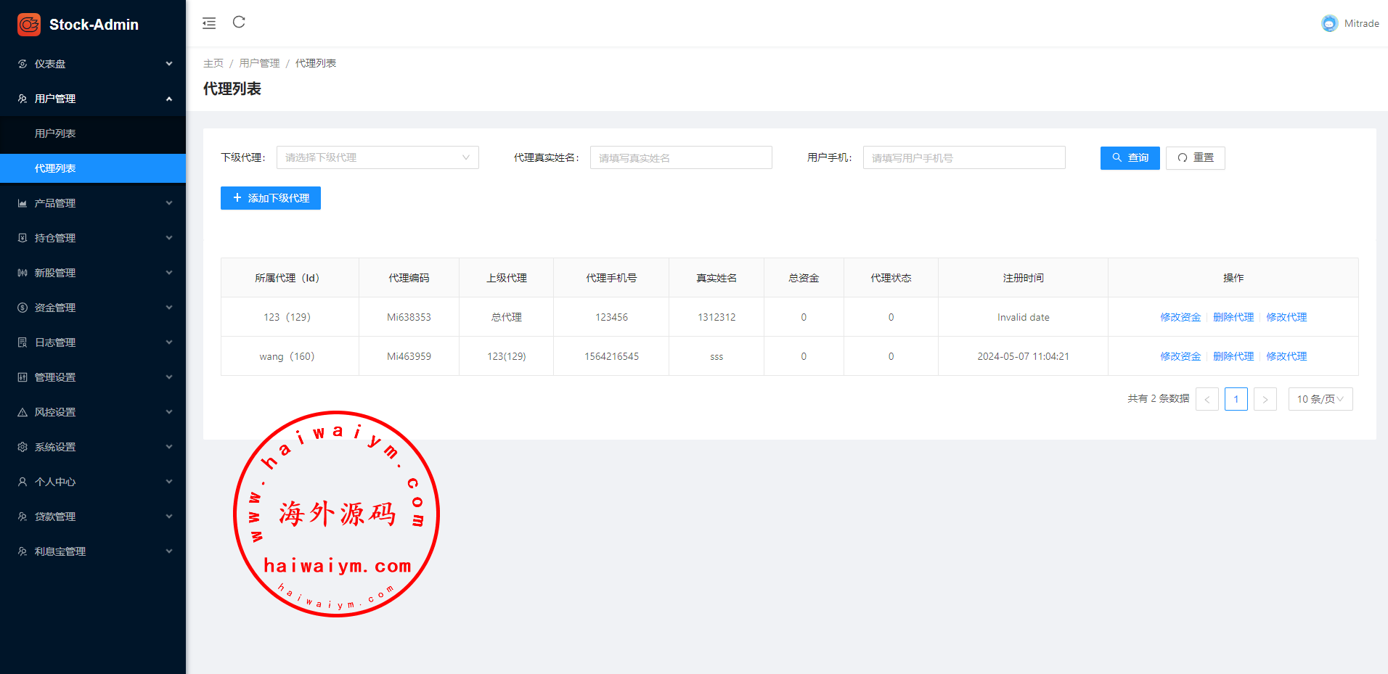The image size is (1388, 674).
Task: Click the 查询 search button
Action: (1130, 157)
